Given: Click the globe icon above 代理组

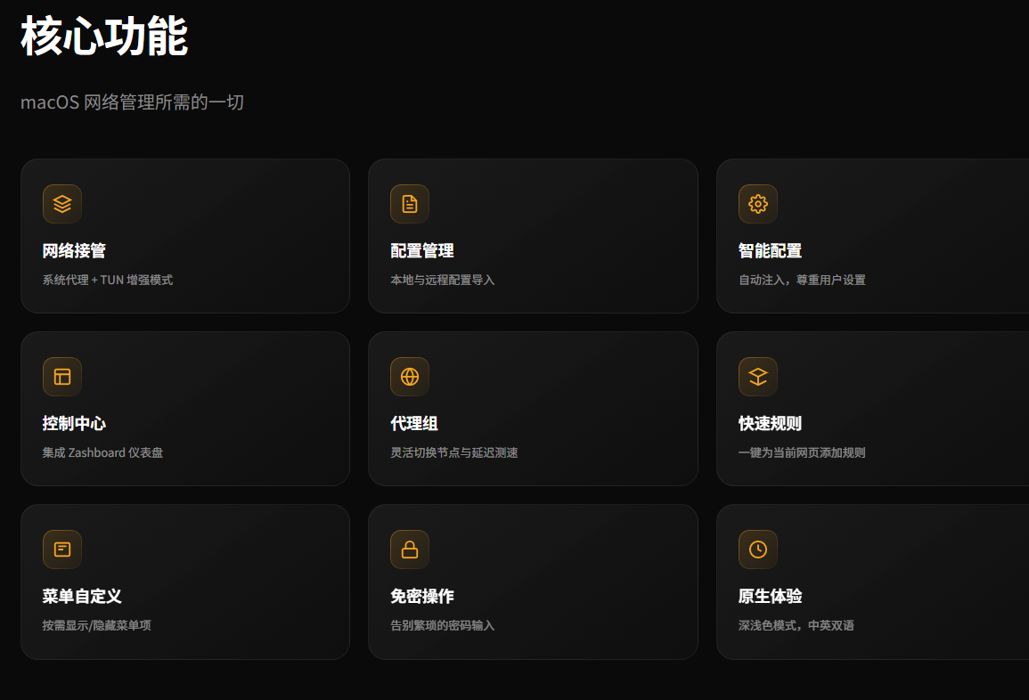Looking at the screenshot, I should [410, 377].
